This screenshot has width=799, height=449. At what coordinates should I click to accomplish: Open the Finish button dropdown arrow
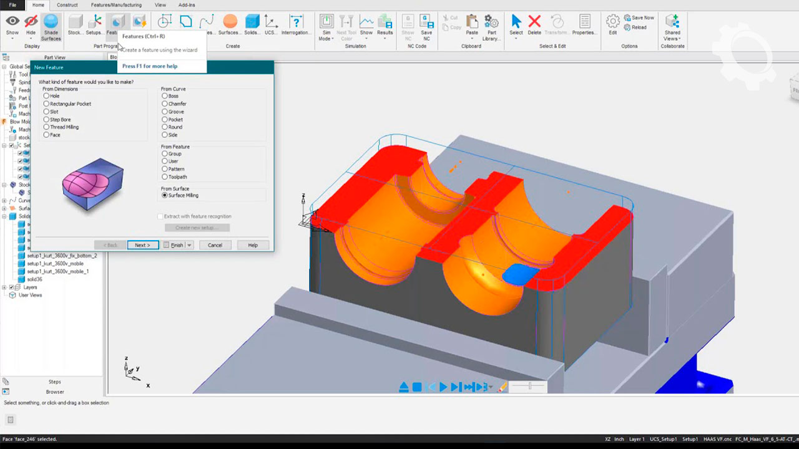(x=189, y=245)
